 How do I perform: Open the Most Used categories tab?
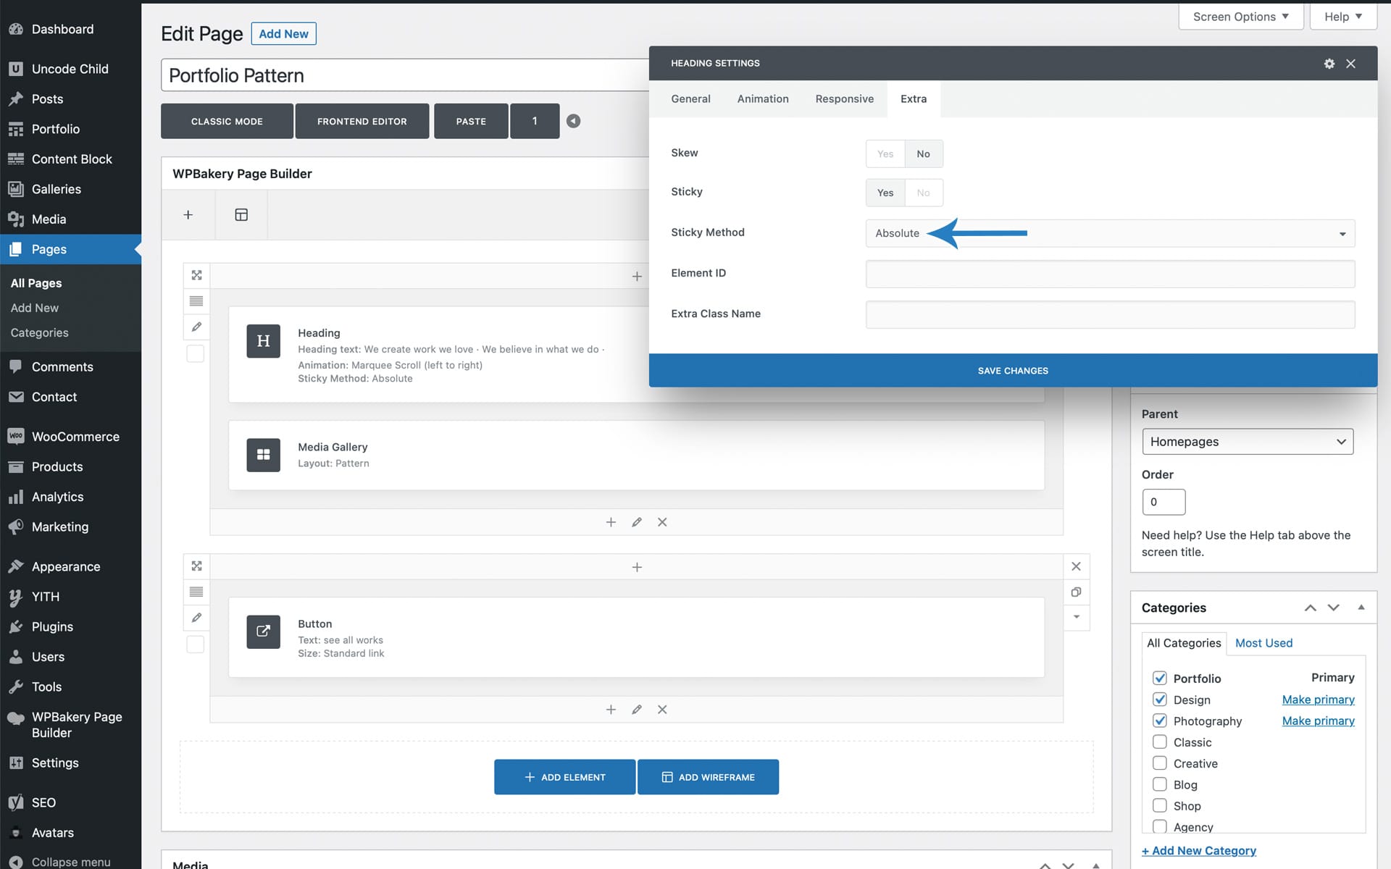(x=1263, y=643)
